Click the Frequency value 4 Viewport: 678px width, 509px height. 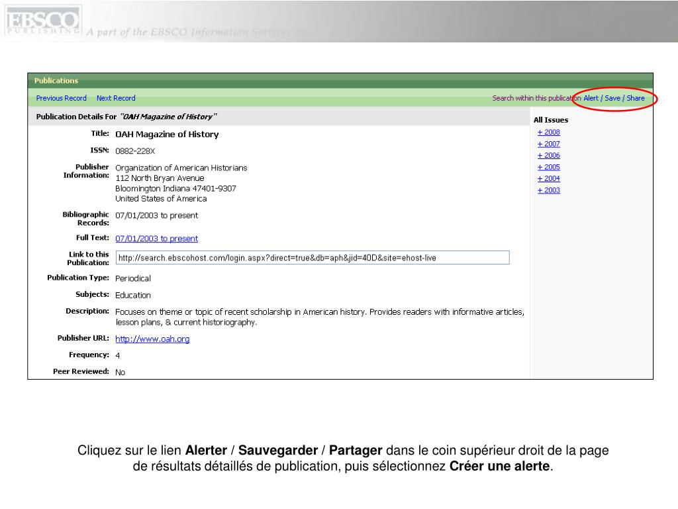[118, 355]
